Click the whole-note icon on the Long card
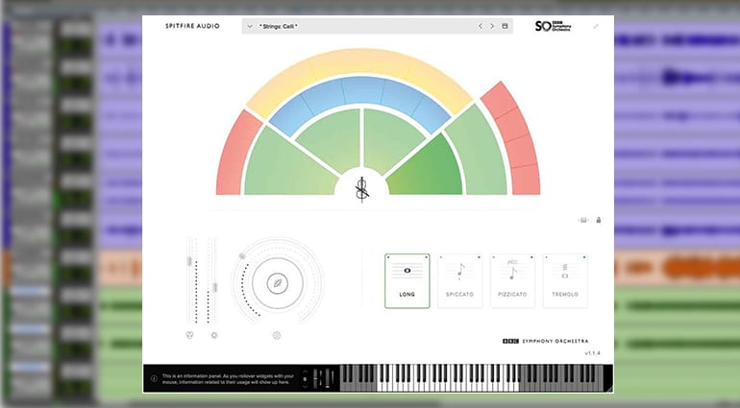 pyautogui.click(x=407, y=271)
